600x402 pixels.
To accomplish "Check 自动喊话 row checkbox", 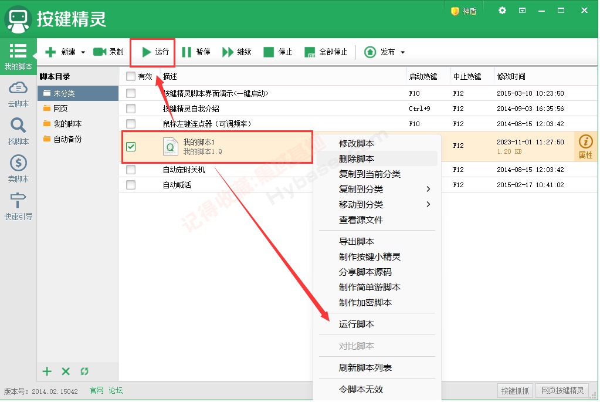I will pyautogui.click(x=130, y=184).
